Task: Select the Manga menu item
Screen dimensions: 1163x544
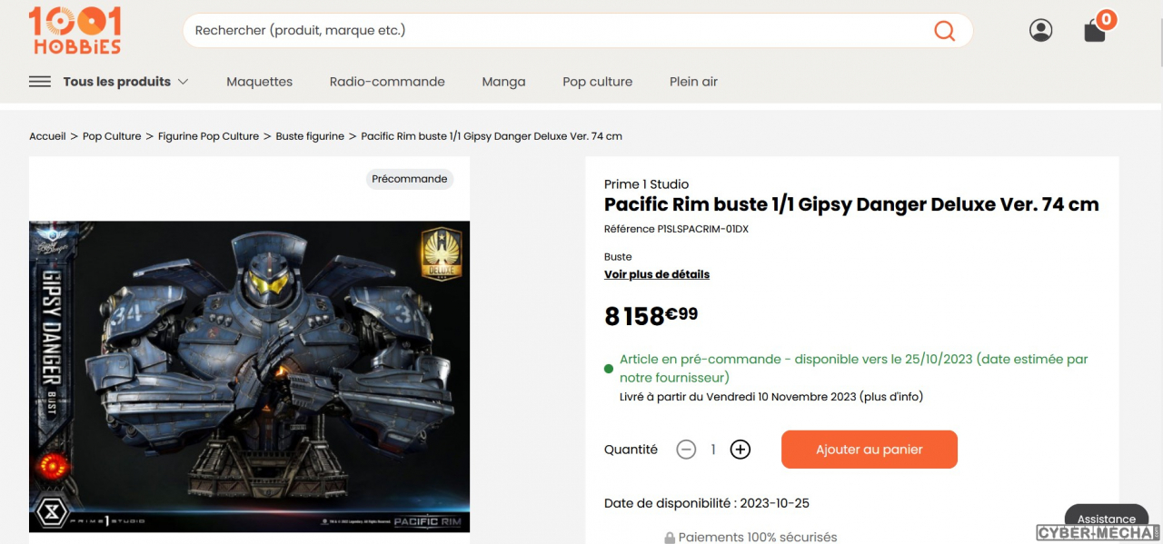Action: [x=503, y=82]
